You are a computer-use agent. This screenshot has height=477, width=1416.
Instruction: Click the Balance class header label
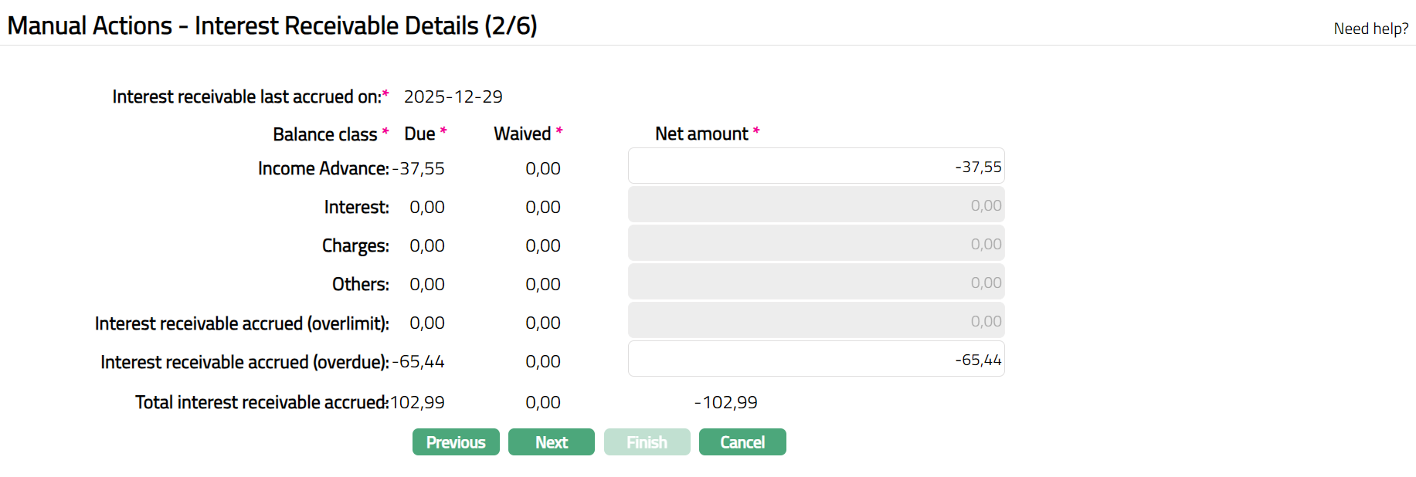325,134
